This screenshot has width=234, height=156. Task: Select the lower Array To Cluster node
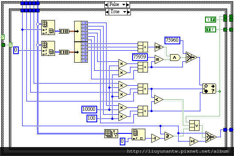pyautogui.click(x=64, y=52)
